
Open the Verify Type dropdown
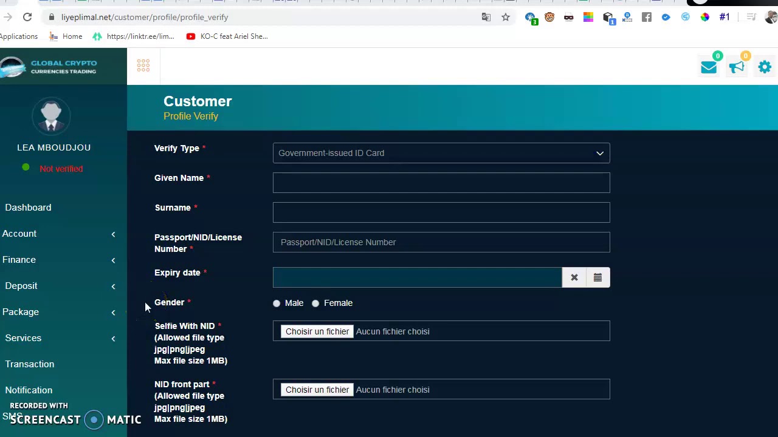click(441, 153)
